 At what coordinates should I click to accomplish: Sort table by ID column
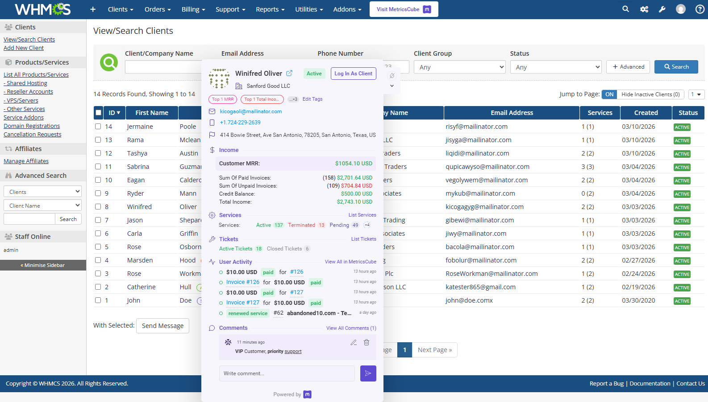tap(114, 113)
